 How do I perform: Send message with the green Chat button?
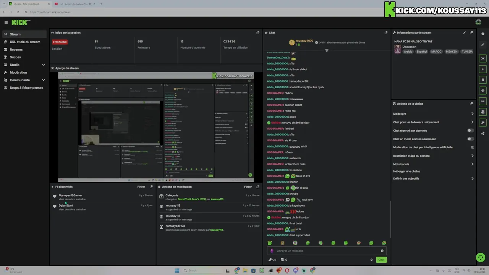(x=381, y=260)
